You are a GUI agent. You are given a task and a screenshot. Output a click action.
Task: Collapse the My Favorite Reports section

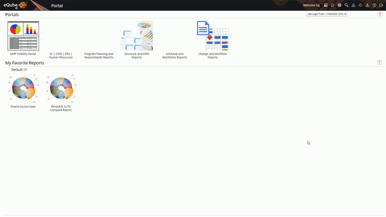[380, 63]
